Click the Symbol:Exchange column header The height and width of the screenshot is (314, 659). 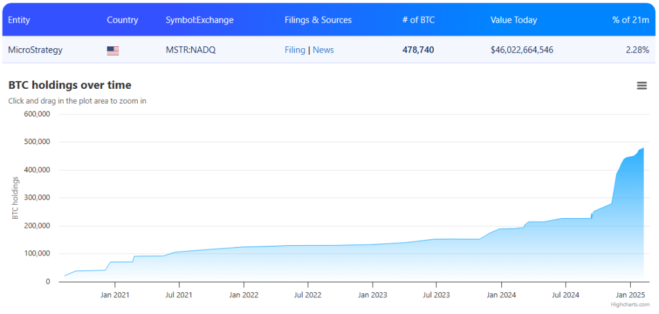pos(200,20)
